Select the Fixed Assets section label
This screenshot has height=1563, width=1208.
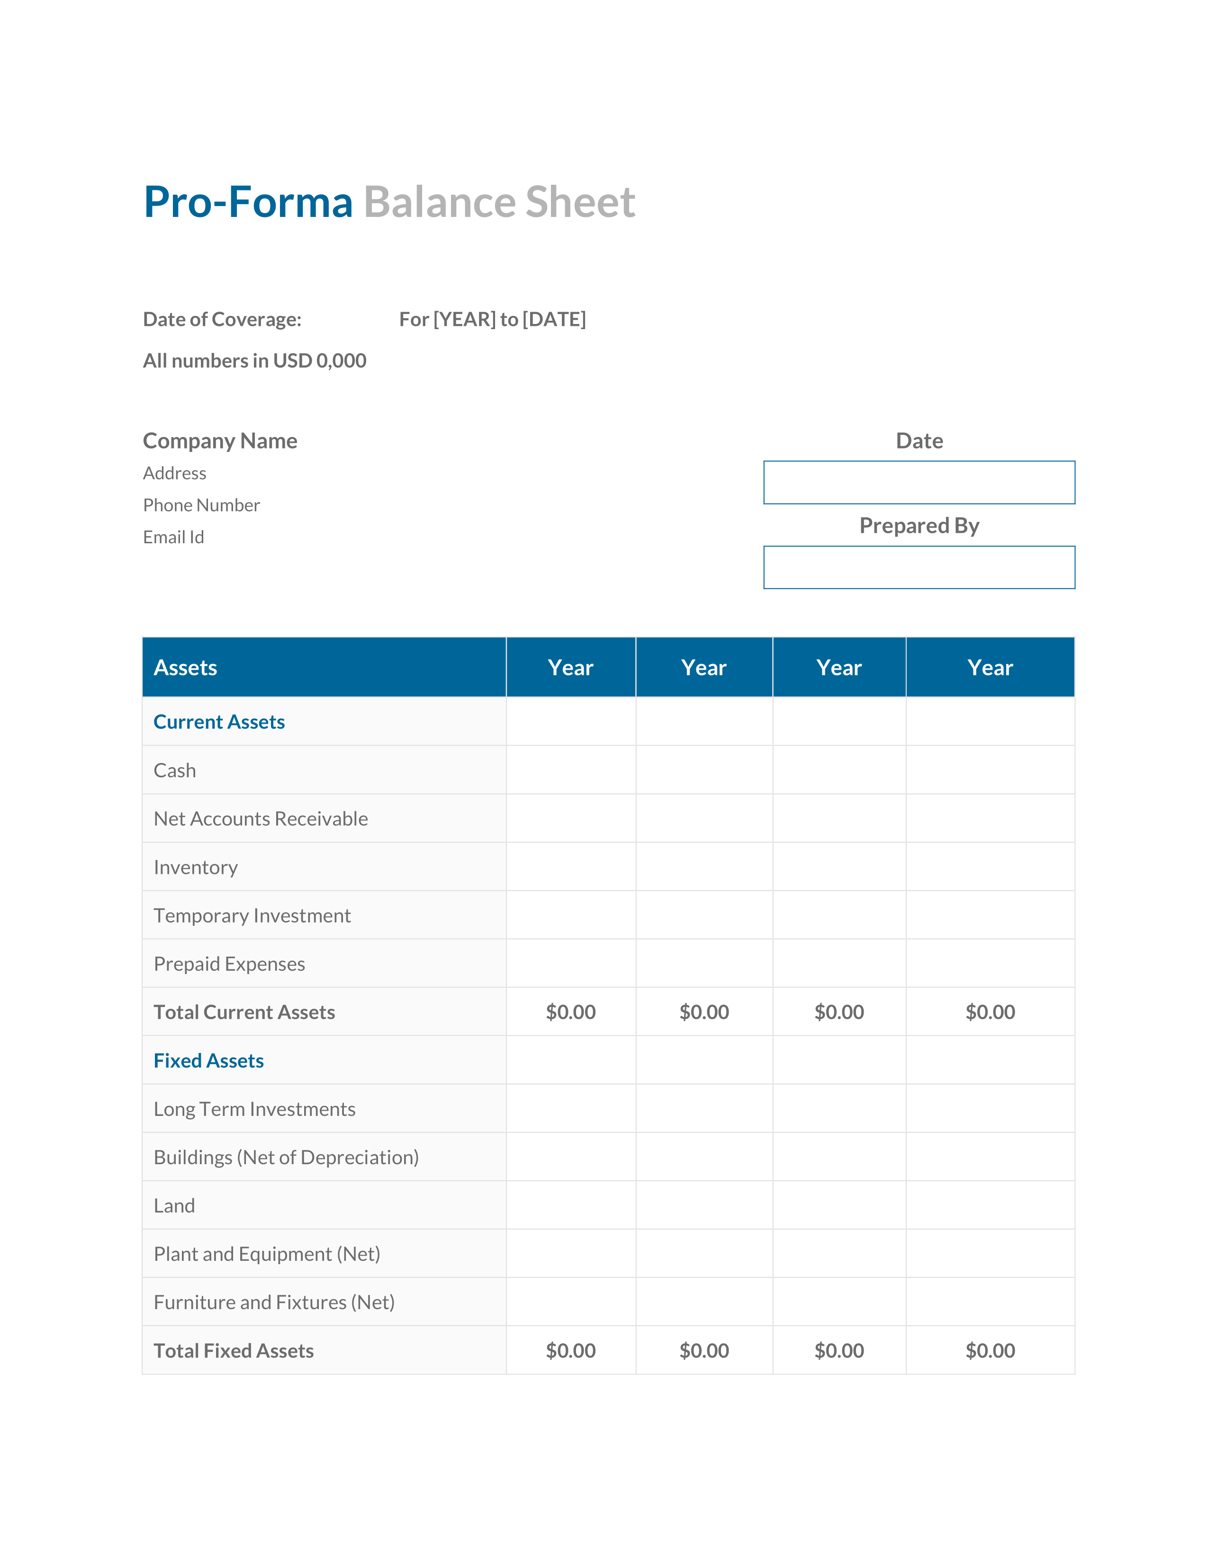208,1060
